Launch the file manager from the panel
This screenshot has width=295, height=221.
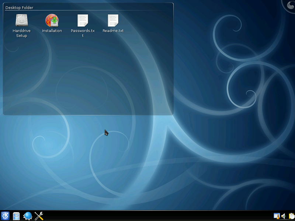point(16,216)
